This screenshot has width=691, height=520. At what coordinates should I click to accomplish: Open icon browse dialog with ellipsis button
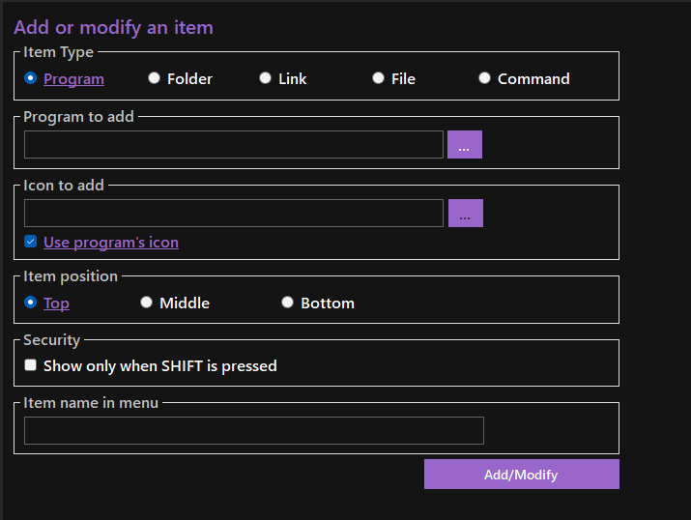[x=465, y=214]
